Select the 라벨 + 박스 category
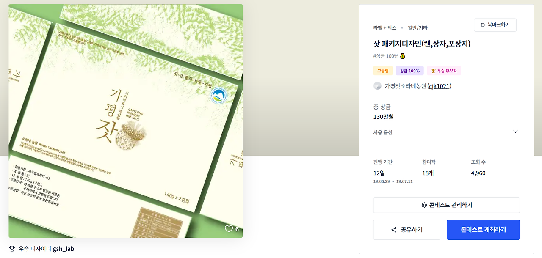Viewport: 542px width, 258px height. tap(385, 28)
